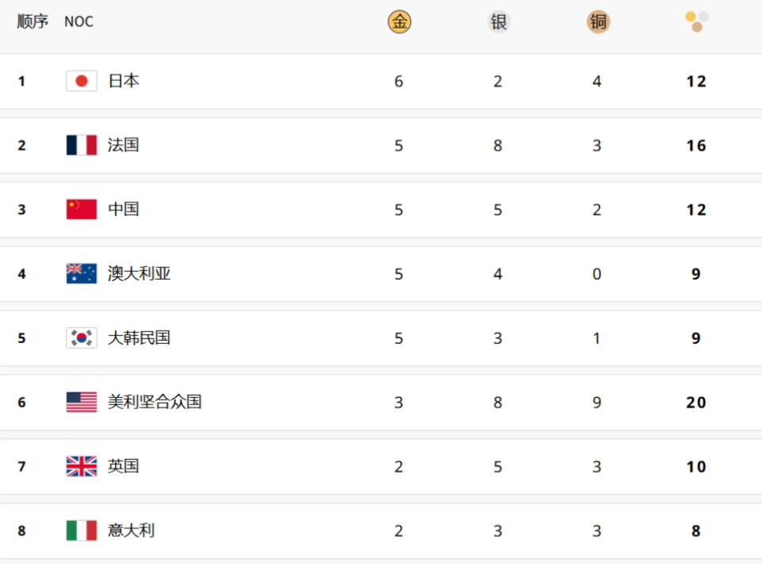Click the Italy flag icon
762x564 pixels.
point(81,530)
